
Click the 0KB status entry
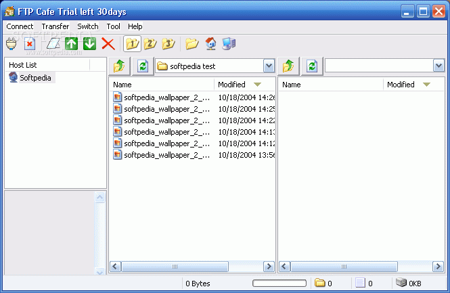click(x=415, y=284)
